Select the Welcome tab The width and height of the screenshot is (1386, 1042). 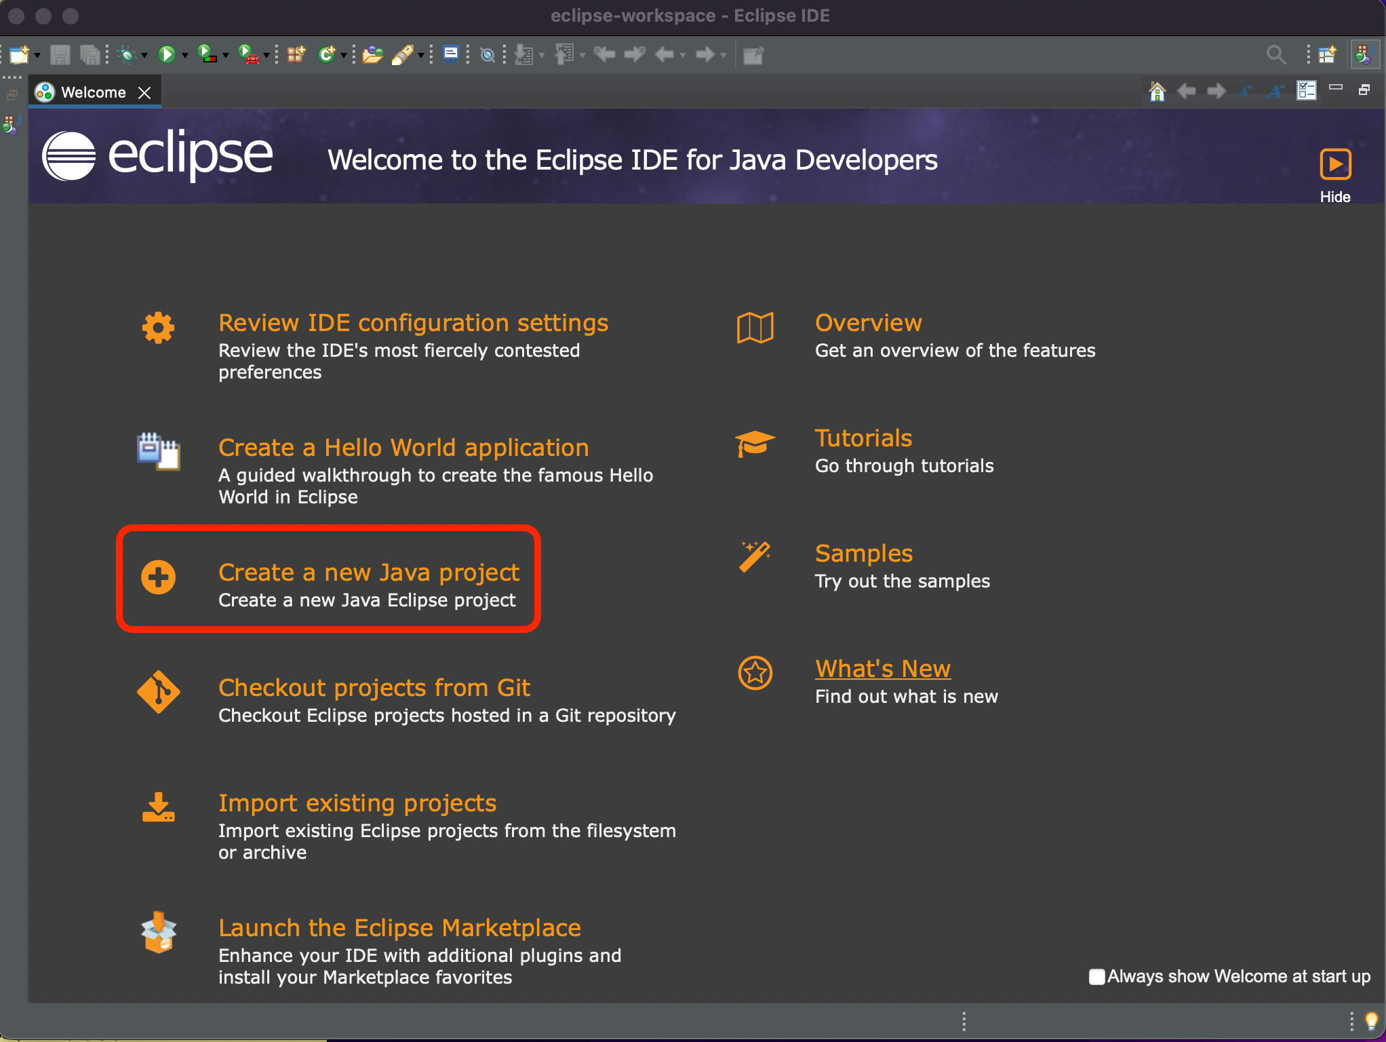coord(93,92)
